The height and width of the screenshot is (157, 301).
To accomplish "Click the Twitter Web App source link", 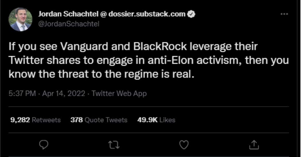I will coord(119,94).
